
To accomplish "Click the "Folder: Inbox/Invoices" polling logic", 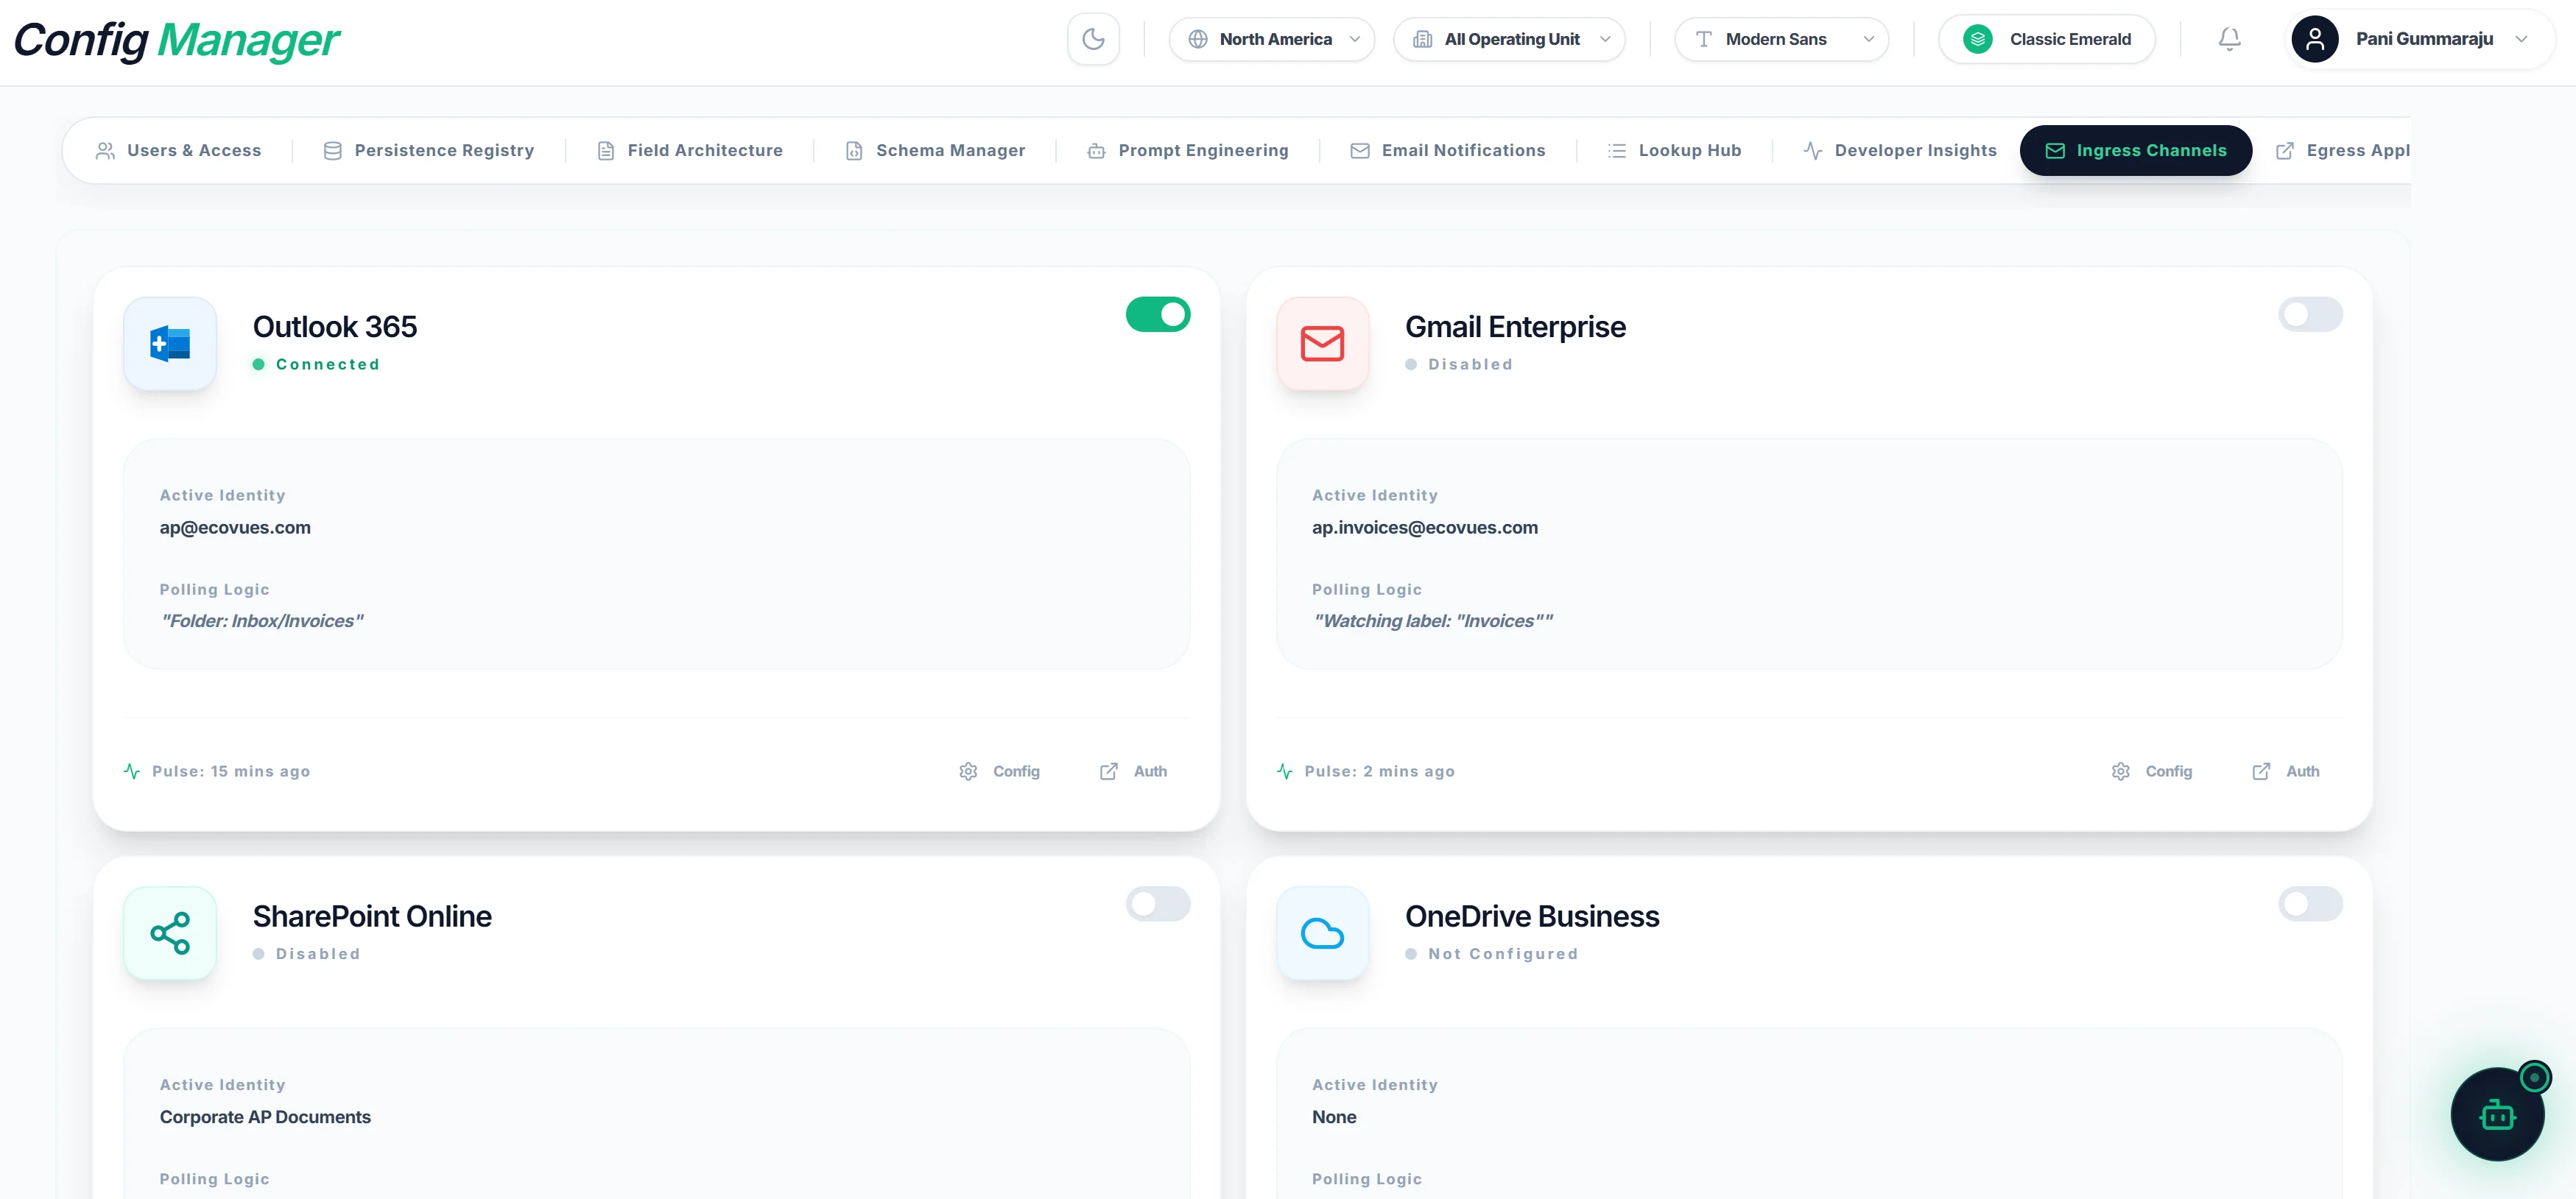I will [262, 621].
